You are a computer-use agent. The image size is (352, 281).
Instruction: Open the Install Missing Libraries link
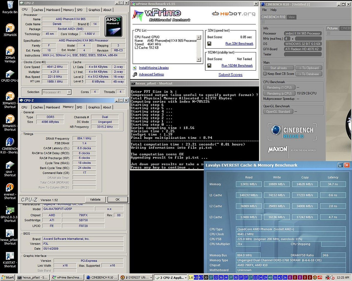tap(154, 68)
